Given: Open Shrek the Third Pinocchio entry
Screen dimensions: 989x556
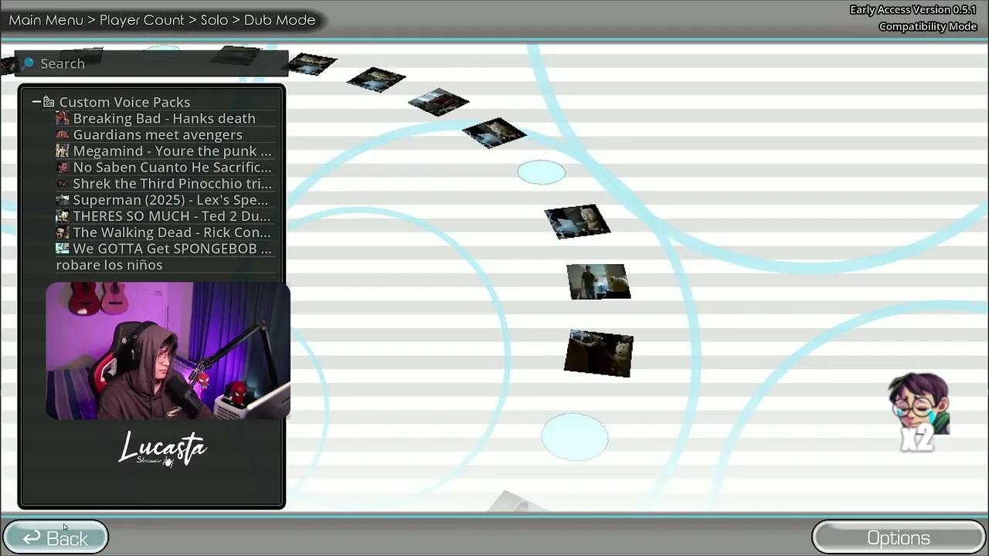Looking at the screenshot, I should (x=172, y=184).
